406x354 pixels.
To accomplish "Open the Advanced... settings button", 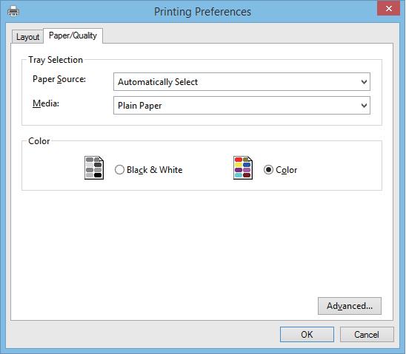I will pyautogui.click(x=350, y=306).
